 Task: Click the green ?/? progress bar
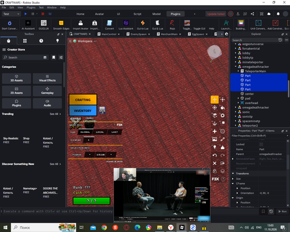click(92, 201)
